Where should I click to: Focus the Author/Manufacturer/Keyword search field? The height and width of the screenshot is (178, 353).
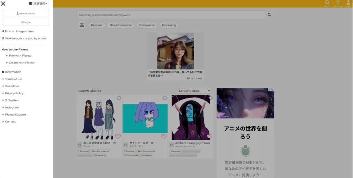[x=171, y=15]
